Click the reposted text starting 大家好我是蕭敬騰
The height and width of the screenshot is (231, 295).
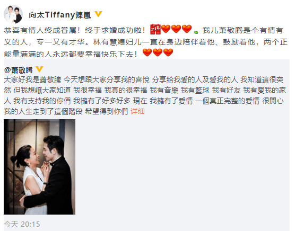(x=32, y=80)
